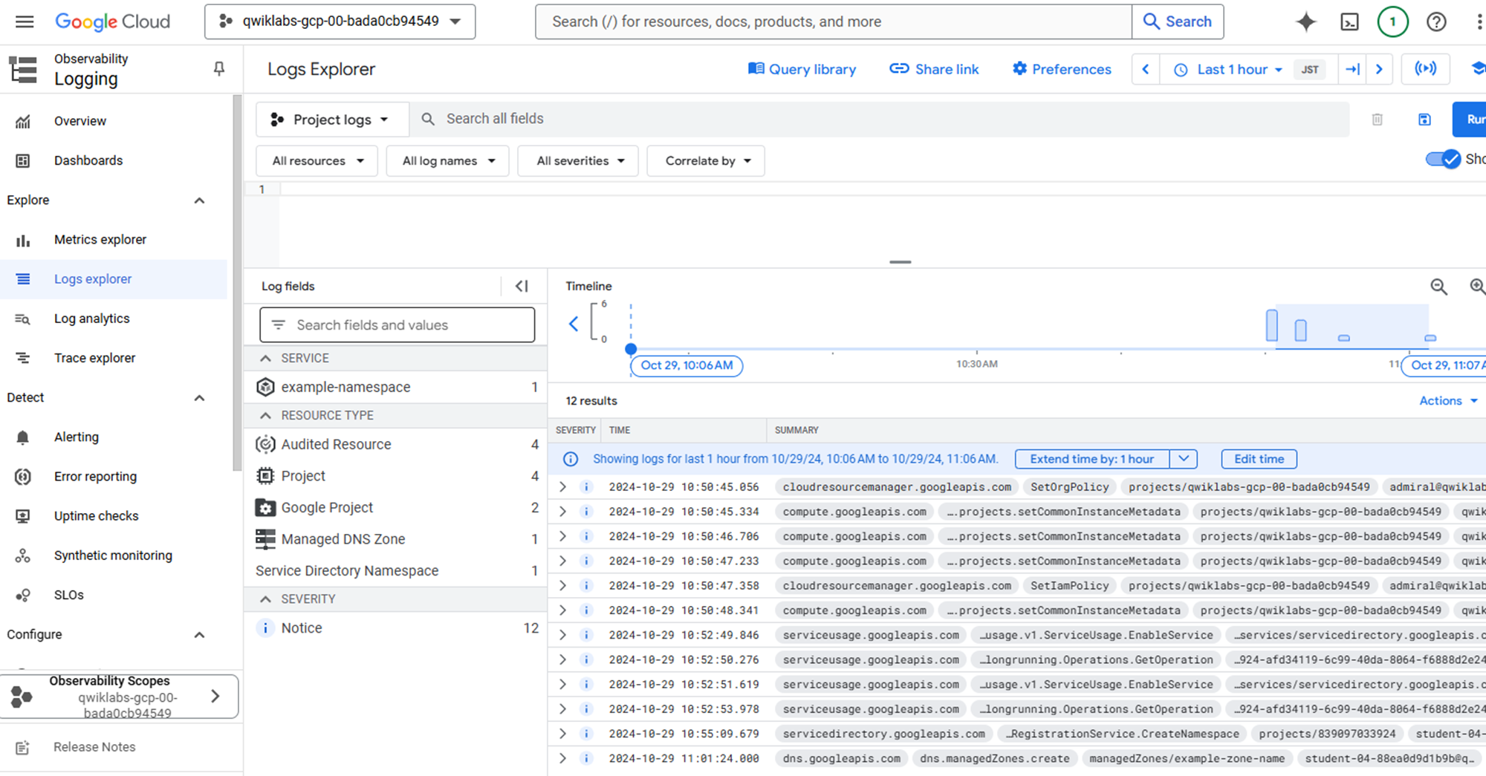This screenshot has width=1486, height=776.
Task: Collapse the Detect sidebar section
Action: 199,398
